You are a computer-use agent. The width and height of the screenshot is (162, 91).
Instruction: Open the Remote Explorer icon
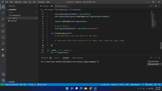(x=3, y=37)
